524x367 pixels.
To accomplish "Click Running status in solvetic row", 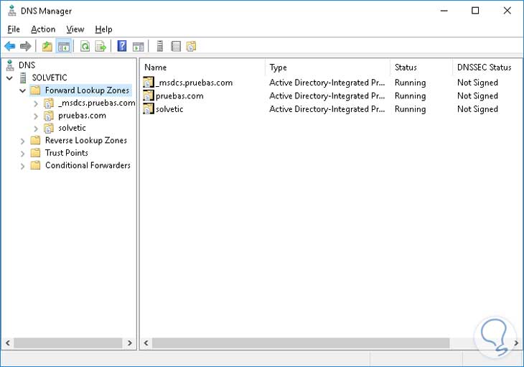I will click(x=410, y=109).
